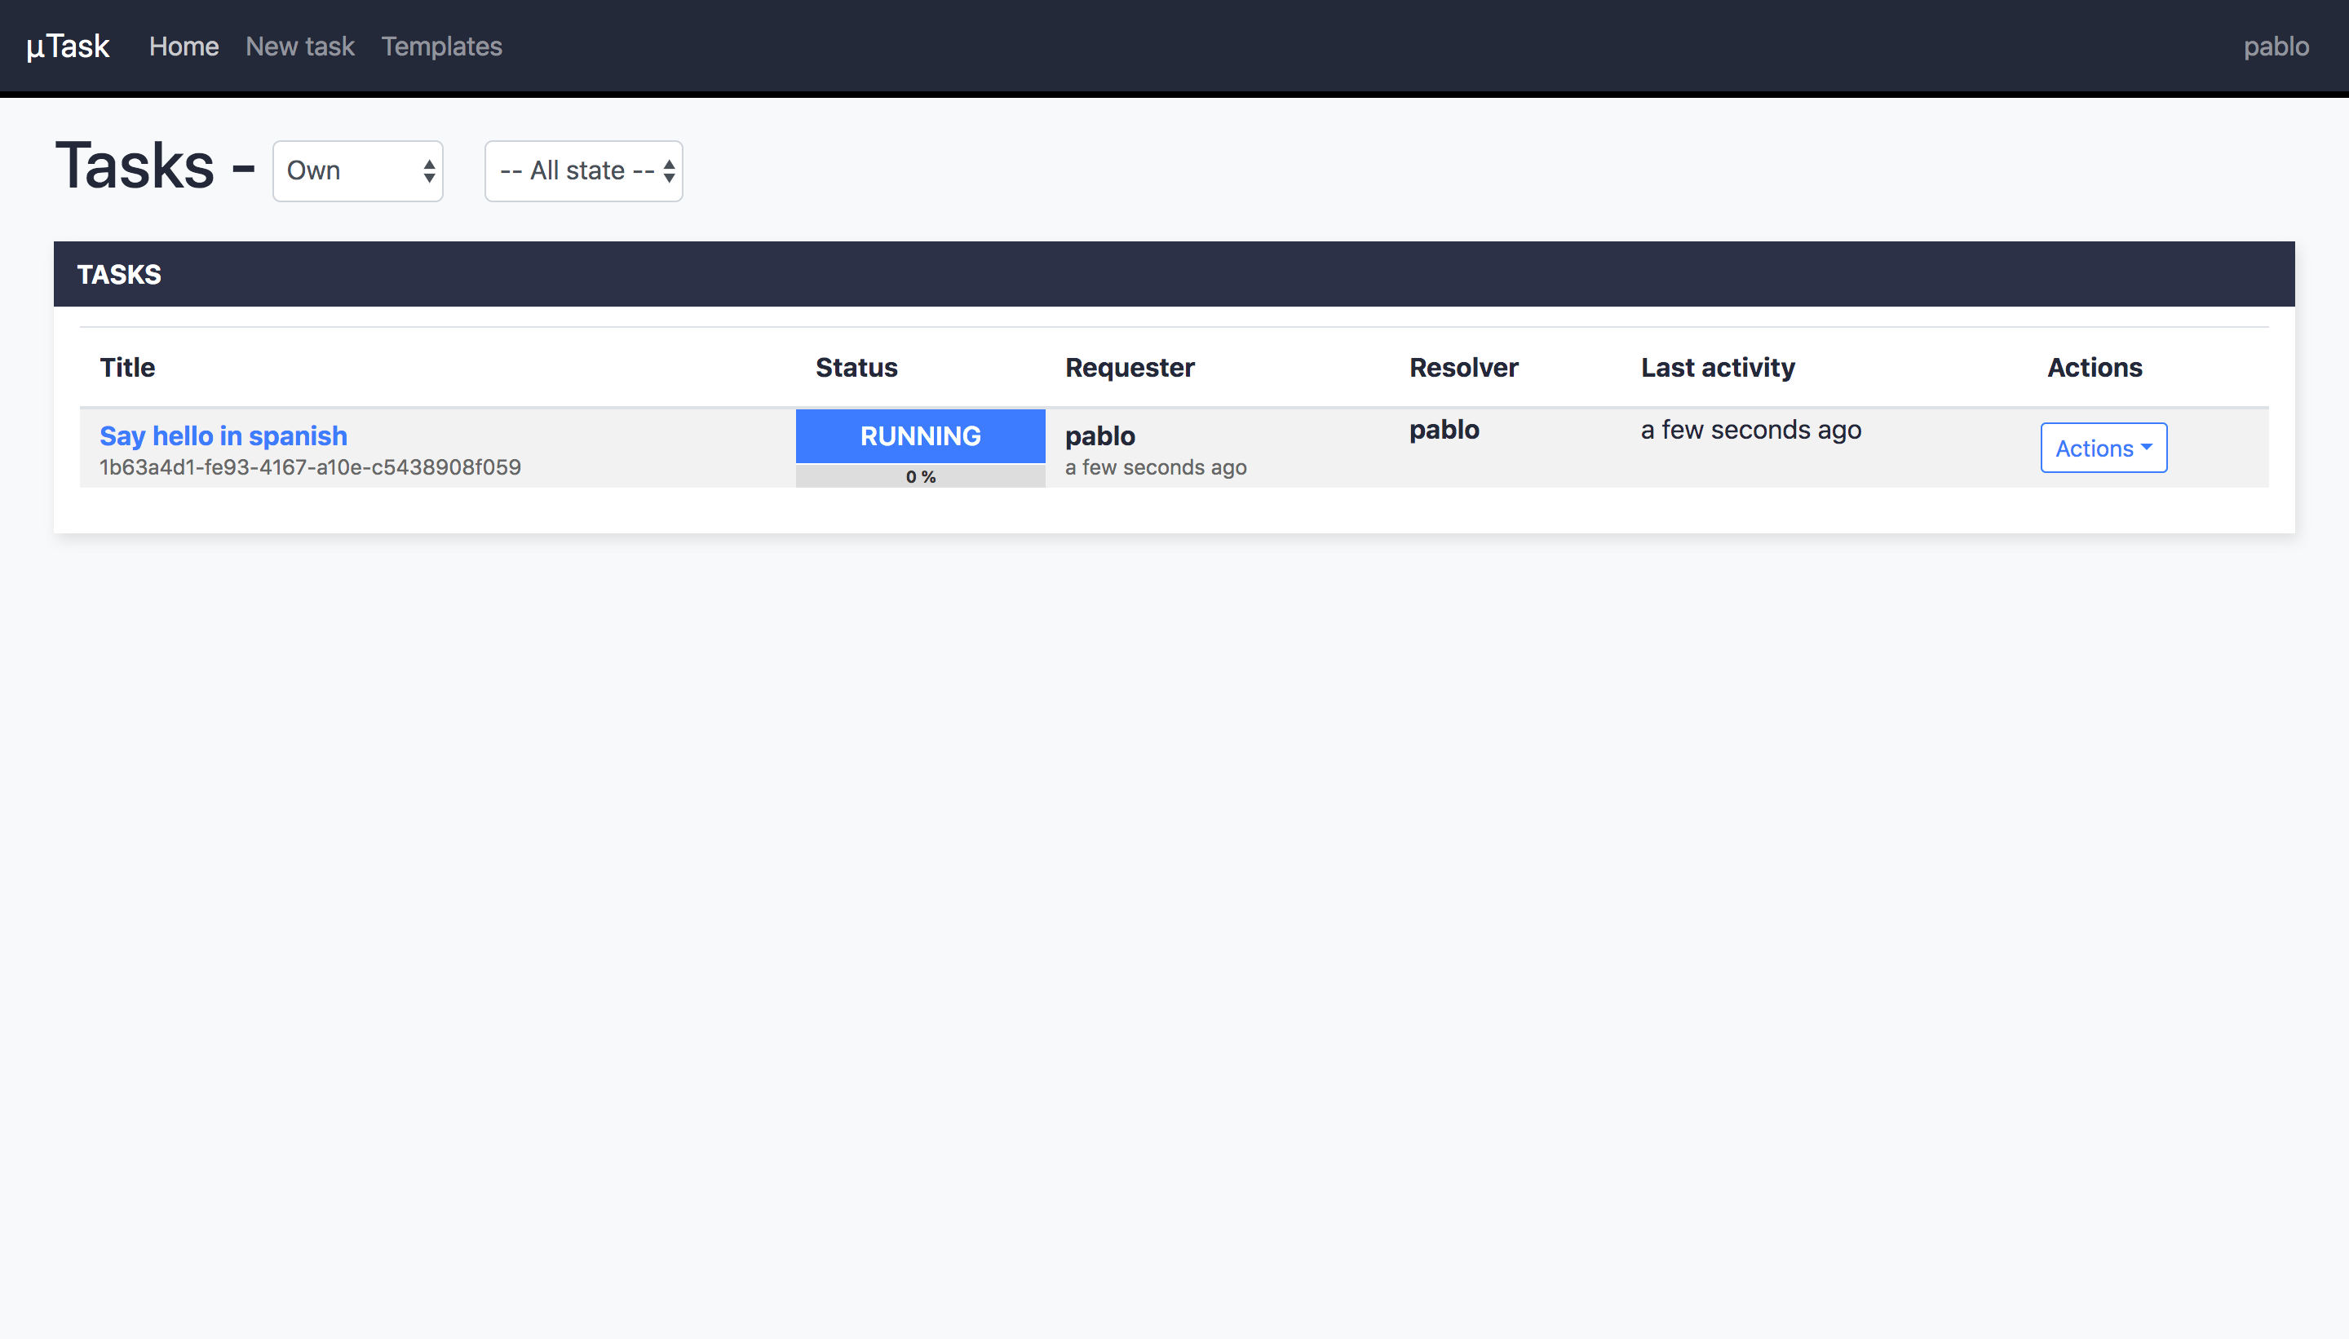
Task: Click the Status column header
Action: point(856,367)
